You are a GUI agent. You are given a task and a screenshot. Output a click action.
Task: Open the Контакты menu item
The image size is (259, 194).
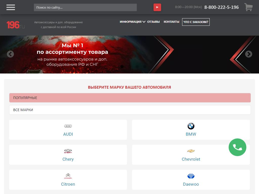point(171,22)
